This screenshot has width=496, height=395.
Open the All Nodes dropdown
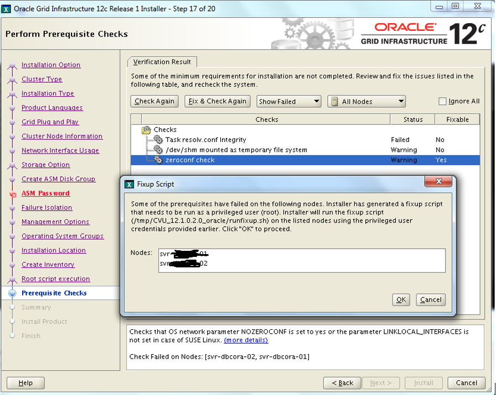coord(366,101)
